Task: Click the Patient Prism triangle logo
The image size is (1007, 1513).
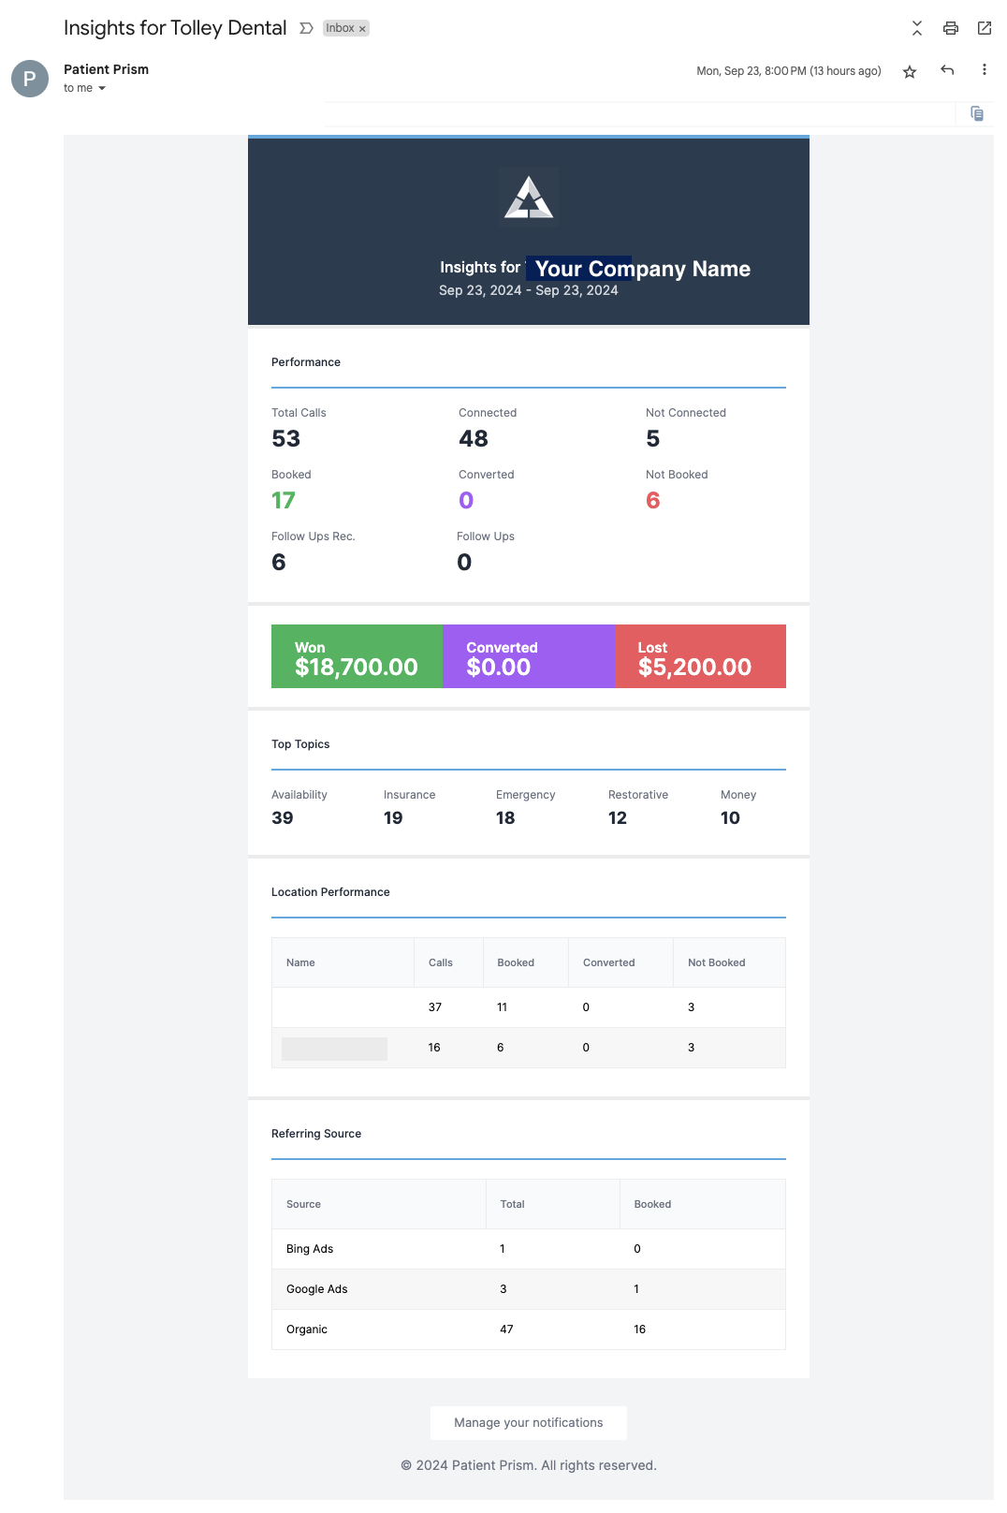Action: (x=529, y=197)
